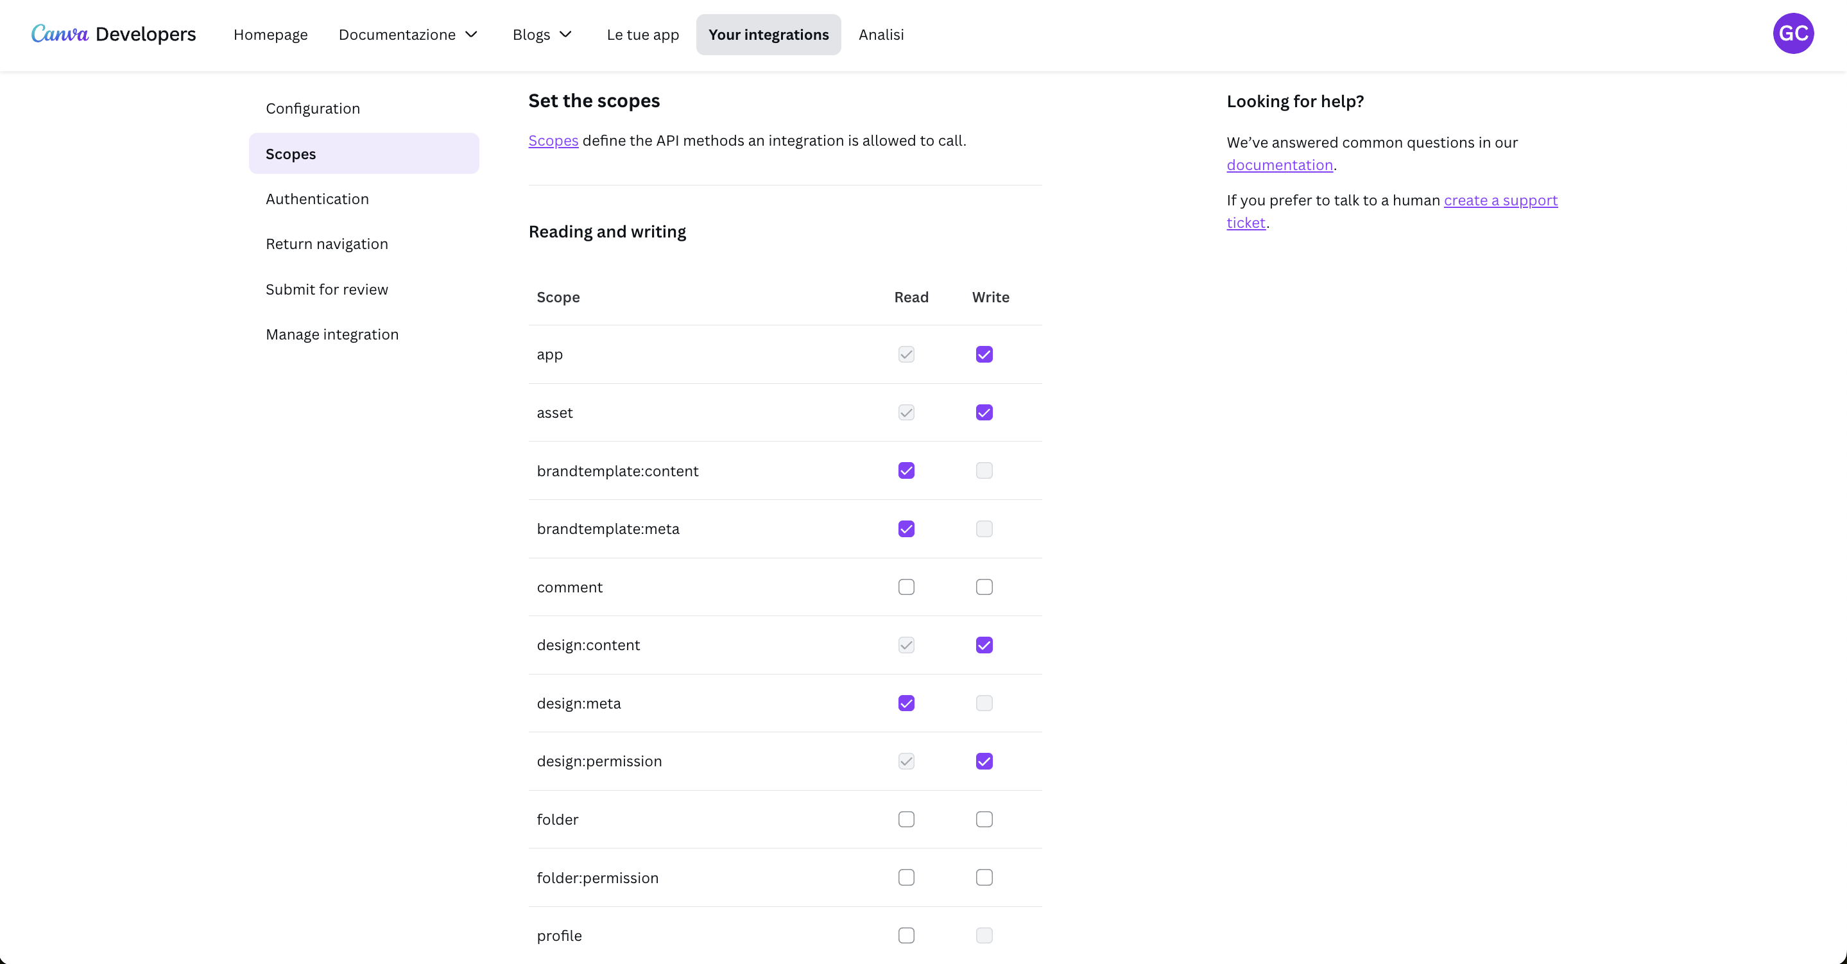Uncheck the app Write checkbox
Viewport: 1847px width, 964px height.
(984, 354)
